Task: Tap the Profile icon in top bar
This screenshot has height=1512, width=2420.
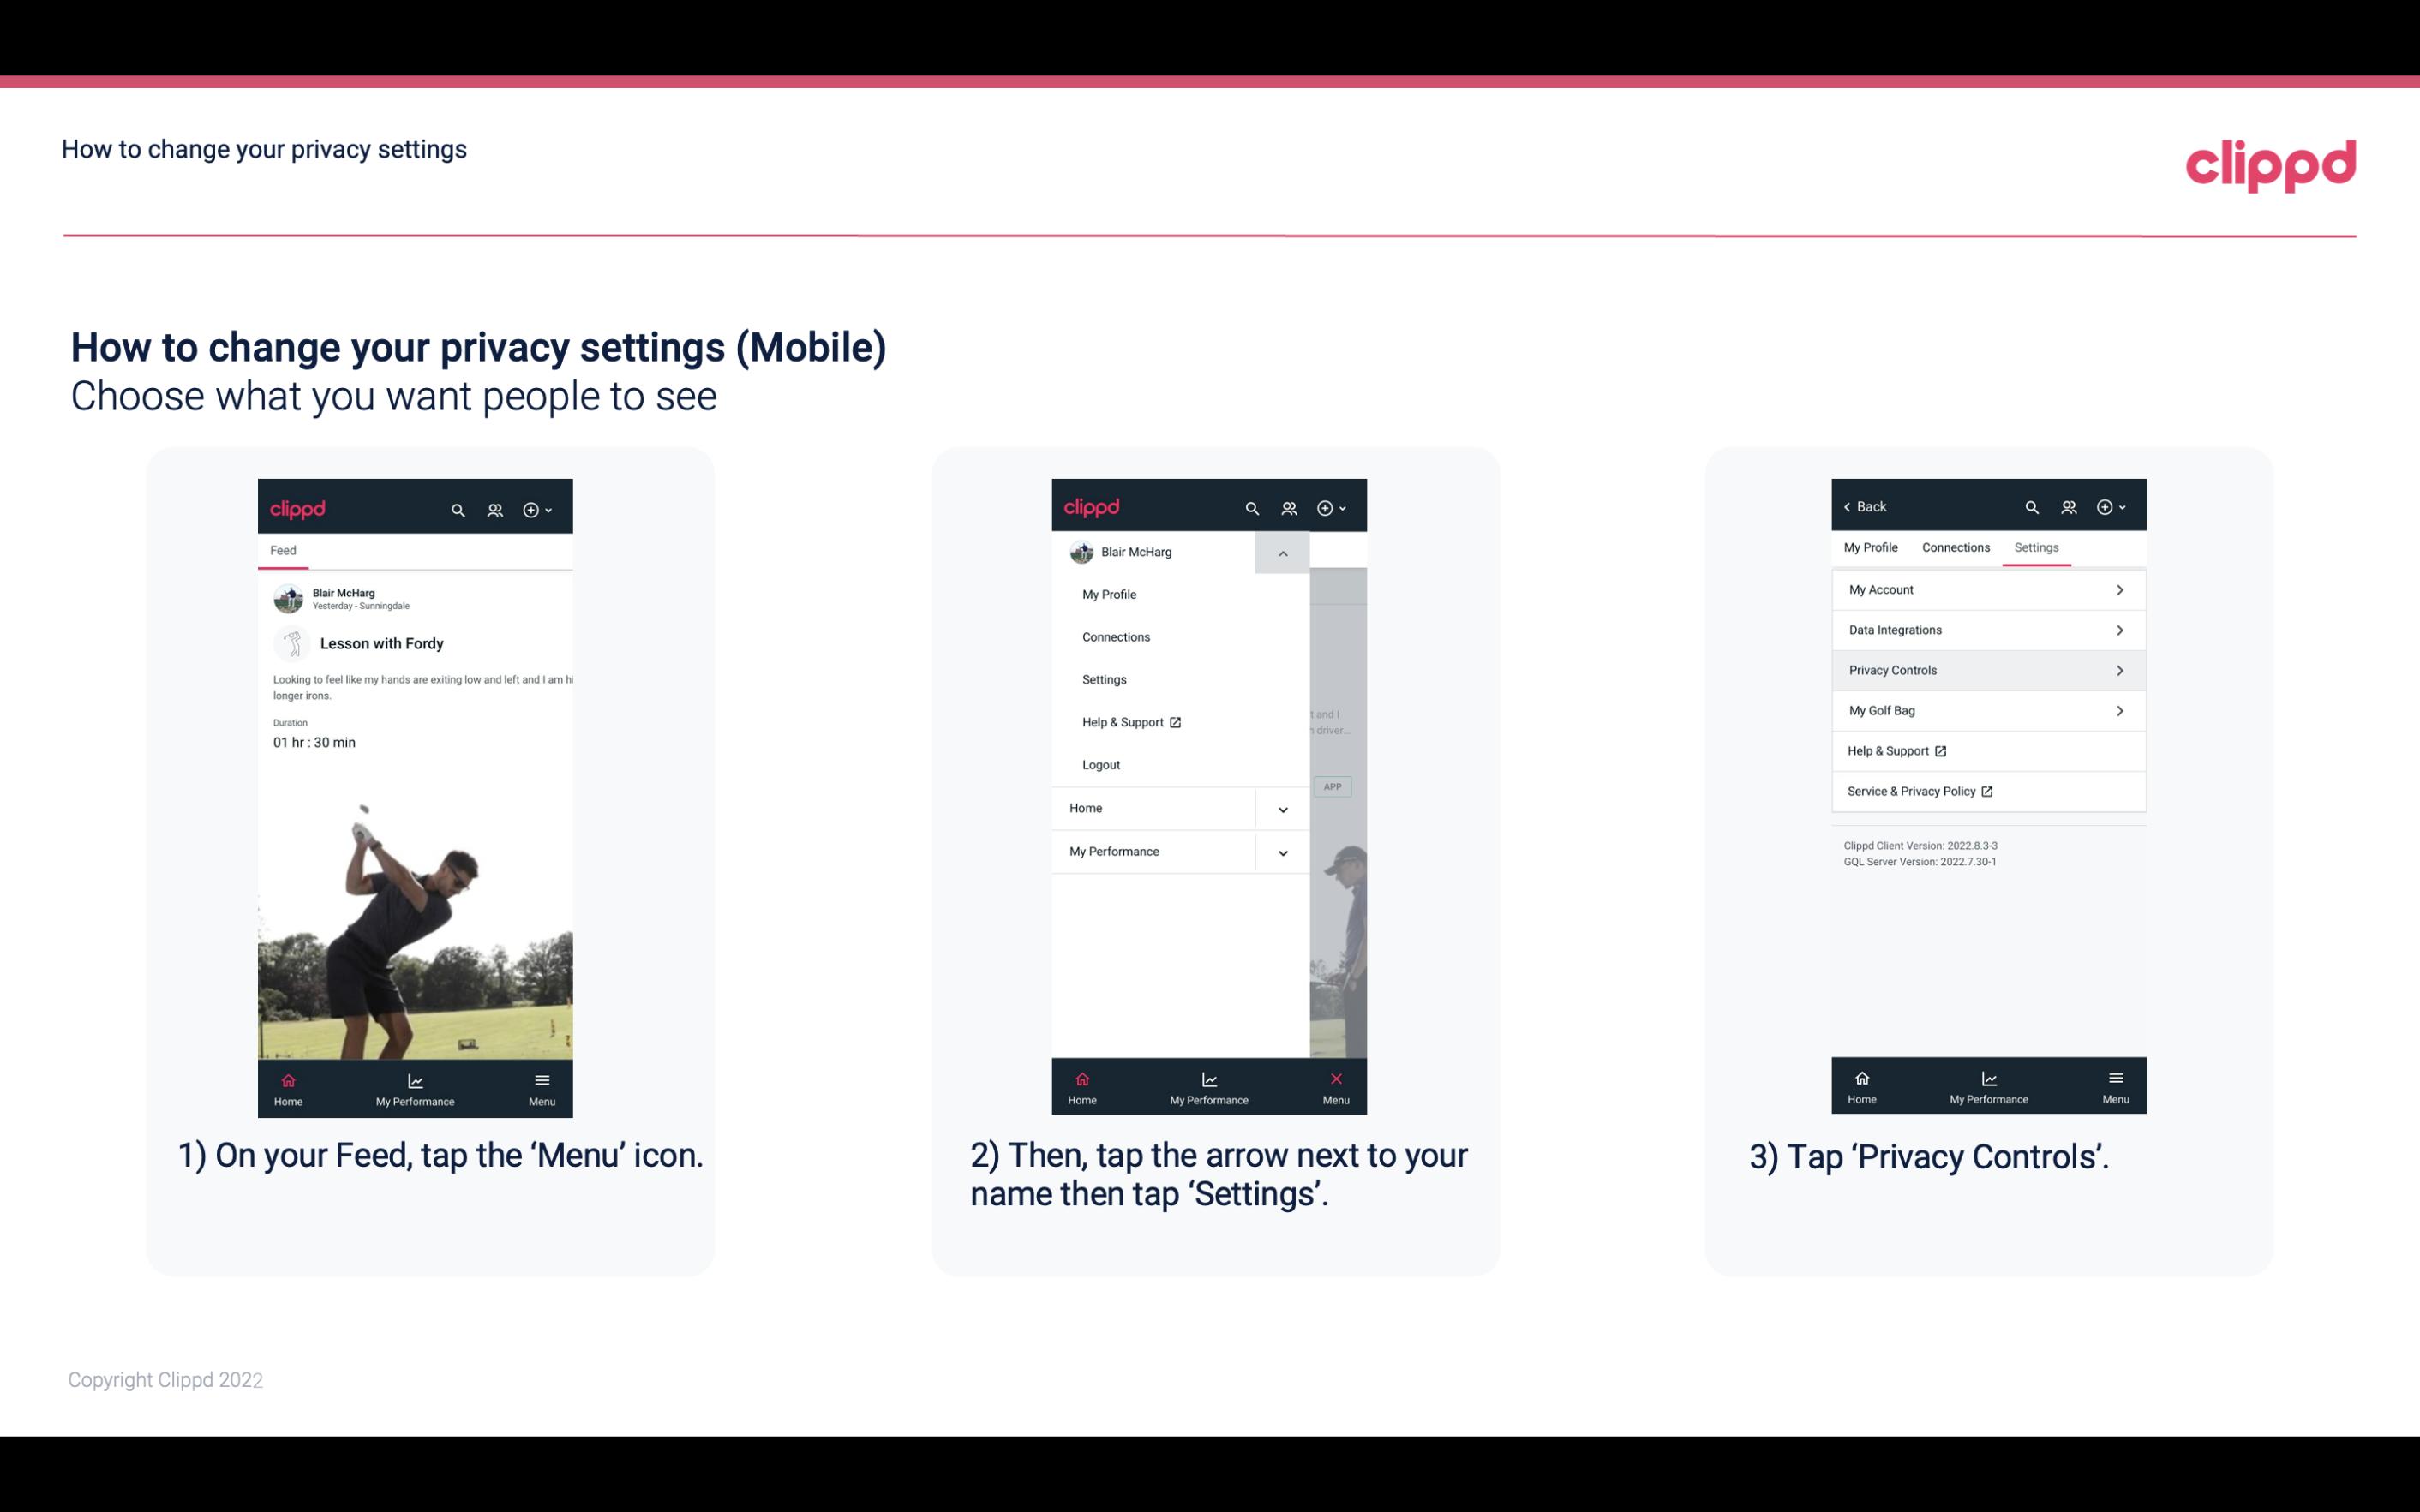Action: (x=494, y=509)
